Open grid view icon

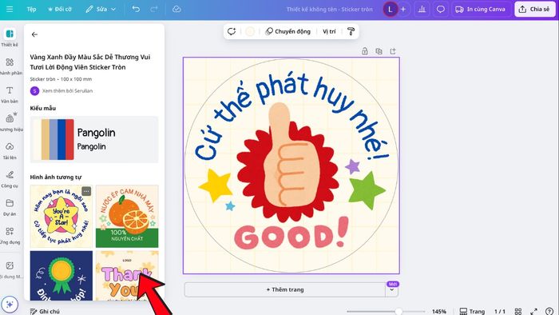tap(518, 312)
